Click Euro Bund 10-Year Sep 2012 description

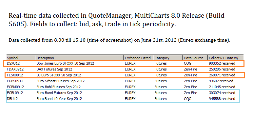click(x=59, y=99)
